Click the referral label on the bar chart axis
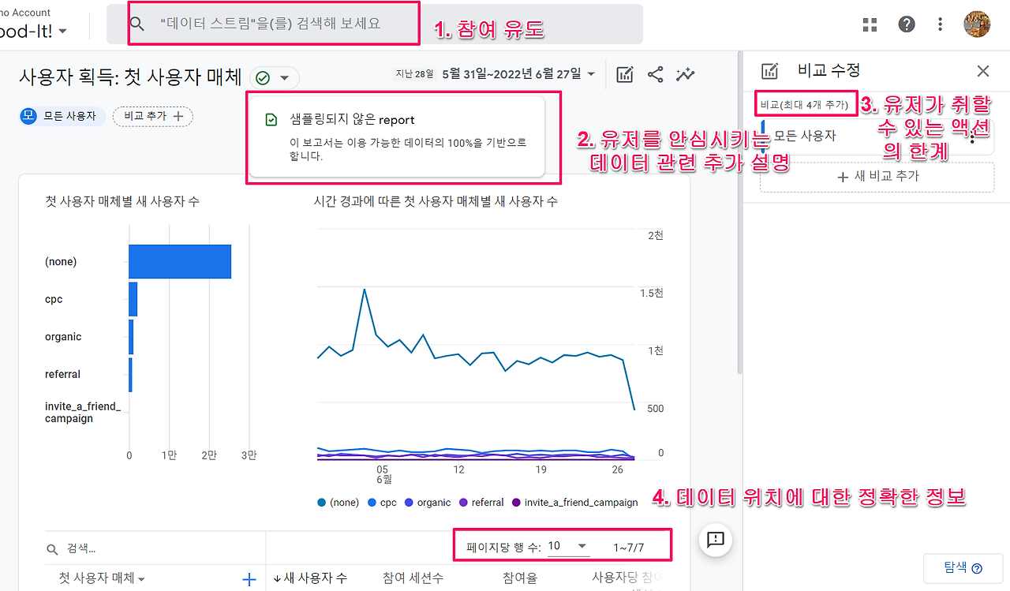Screen dimensions: 1010x591 pos(63,374)
